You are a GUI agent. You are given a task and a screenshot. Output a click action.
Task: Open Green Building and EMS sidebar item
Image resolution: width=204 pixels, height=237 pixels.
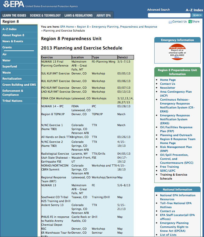point(19,85)
